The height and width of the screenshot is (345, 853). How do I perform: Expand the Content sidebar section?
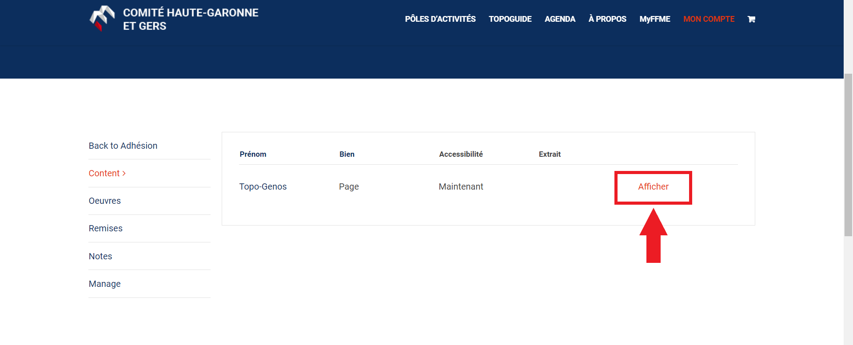point(107,173)
